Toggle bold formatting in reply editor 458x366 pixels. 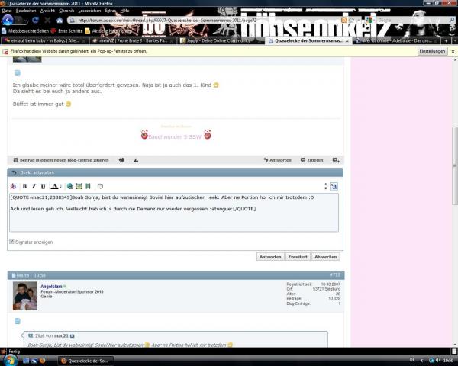[24, 186]
